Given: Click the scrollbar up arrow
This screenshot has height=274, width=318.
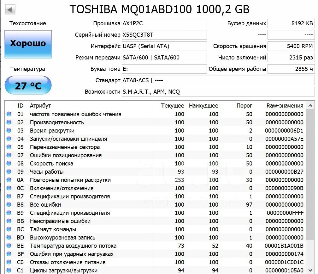Looking at the screenshot, I should coord(310,106).
